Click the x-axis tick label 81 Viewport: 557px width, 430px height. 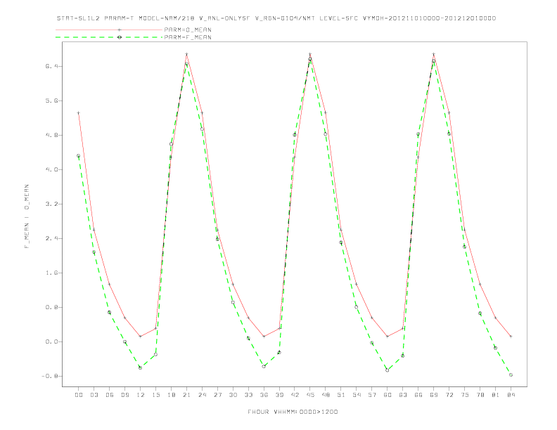pyautogui.click(x=496, y=395)
